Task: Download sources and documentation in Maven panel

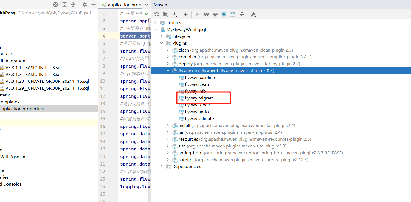Action: 174,14
